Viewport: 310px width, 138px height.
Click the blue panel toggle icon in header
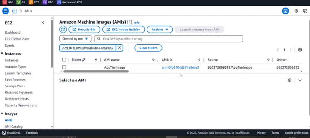285,11
